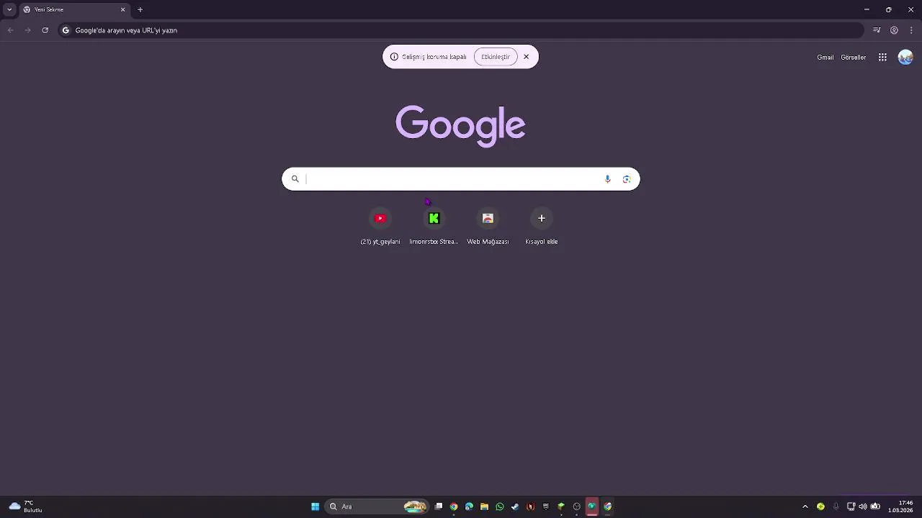Open the Windows Start menu
Viewport: 922px width, 518px height.
(315, 506)
